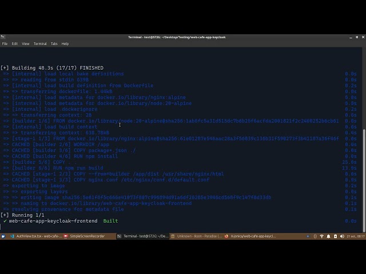Click the 25.6s timing value
The width and height of the screenshot is (366, 274).
coord(349,162)
